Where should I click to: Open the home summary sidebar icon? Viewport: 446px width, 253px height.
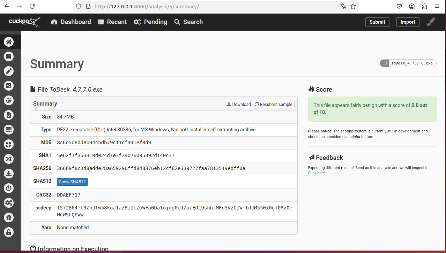click(9, 42)
